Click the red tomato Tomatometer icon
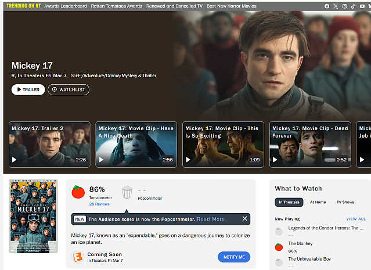371x270 pixels. click(x=78, y=192)
